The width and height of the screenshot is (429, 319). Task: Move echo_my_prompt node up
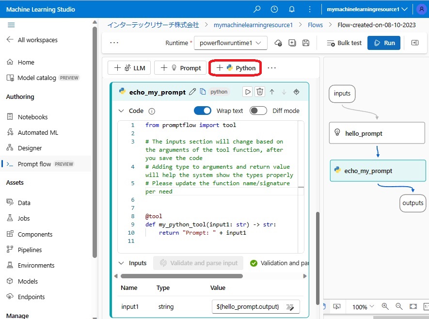pyautogui.click(x=271, y=92)
